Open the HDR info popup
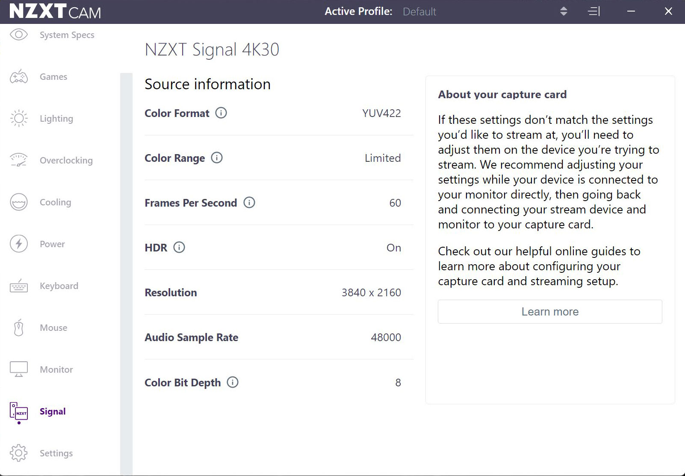The width and height of the screenshot is (685, 476). tap(179, 248)
